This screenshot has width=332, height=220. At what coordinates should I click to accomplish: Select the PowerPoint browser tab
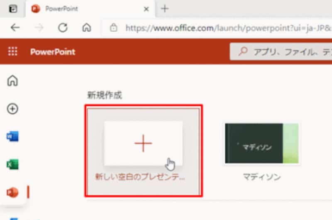90,9
